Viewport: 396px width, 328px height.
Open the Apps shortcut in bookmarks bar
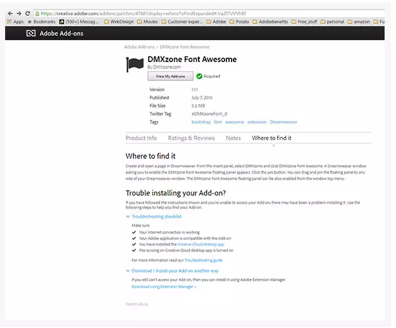pyautogui.click(x=15, y=22)
